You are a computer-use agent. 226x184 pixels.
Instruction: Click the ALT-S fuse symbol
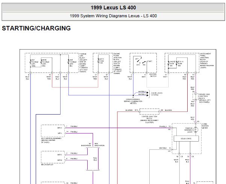tap(98, 60)
